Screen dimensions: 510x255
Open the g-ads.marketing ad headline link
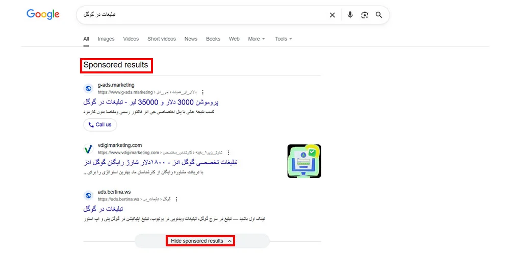[151, 102]
